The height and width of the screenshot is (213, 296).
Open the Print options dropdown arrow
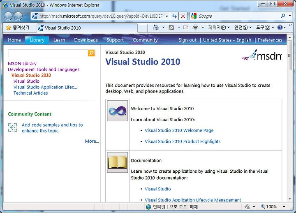coord(203,28)
